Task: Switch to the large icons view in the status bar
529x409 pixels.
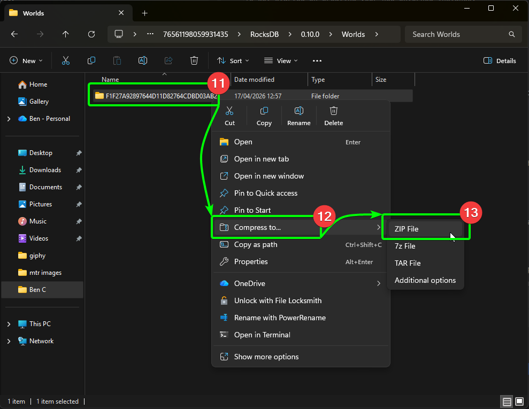Action: coord(518,402)
